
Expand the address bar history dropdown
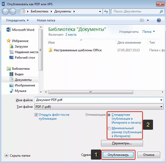point(100,11)
